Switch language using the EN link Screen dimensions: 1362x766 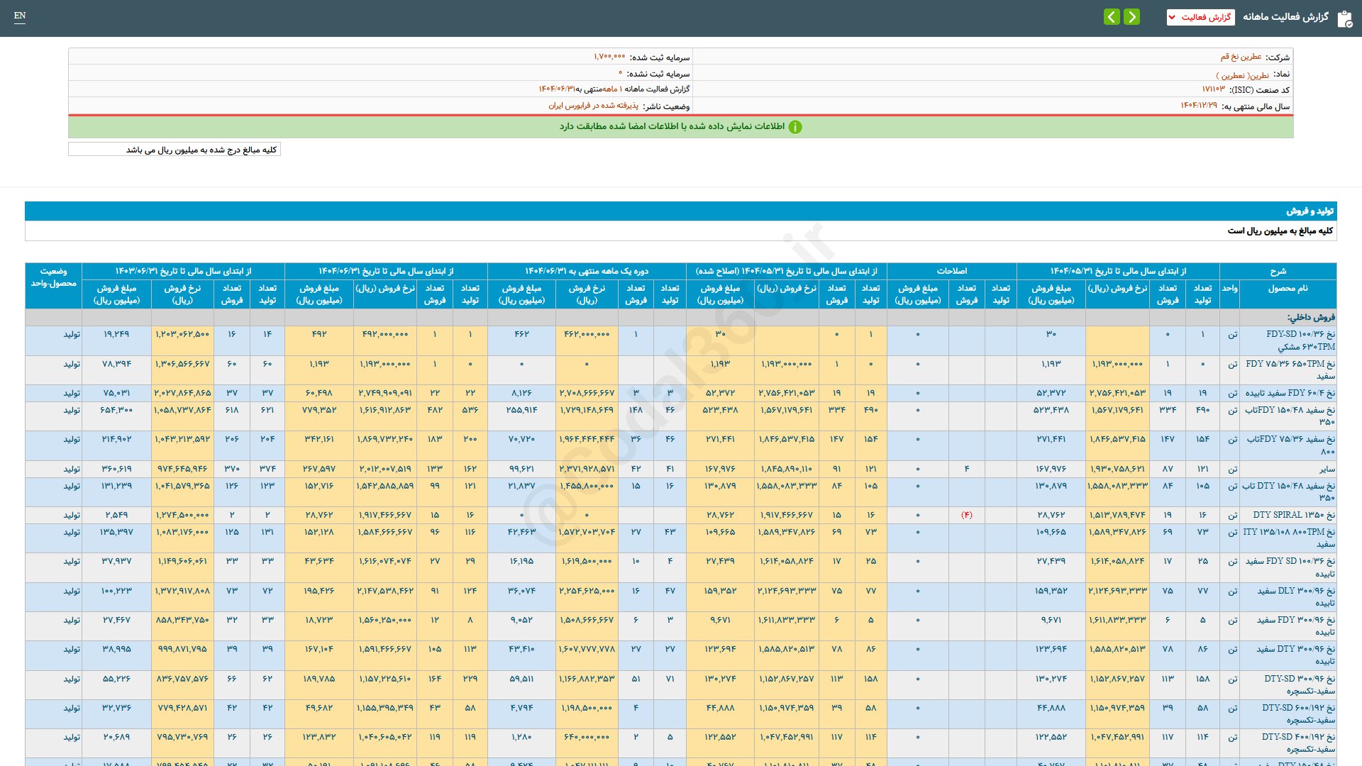point(20,16)
